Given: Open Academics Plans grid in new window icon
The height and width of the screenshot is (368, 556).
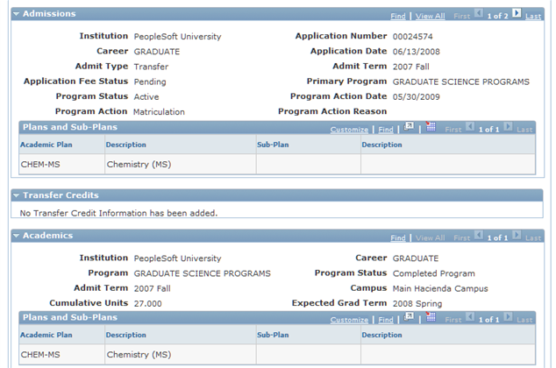Looking at the screenshot, I should 409,318.
